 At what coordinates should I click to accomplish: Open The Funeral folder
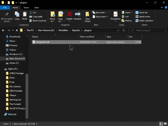[13, 104]
